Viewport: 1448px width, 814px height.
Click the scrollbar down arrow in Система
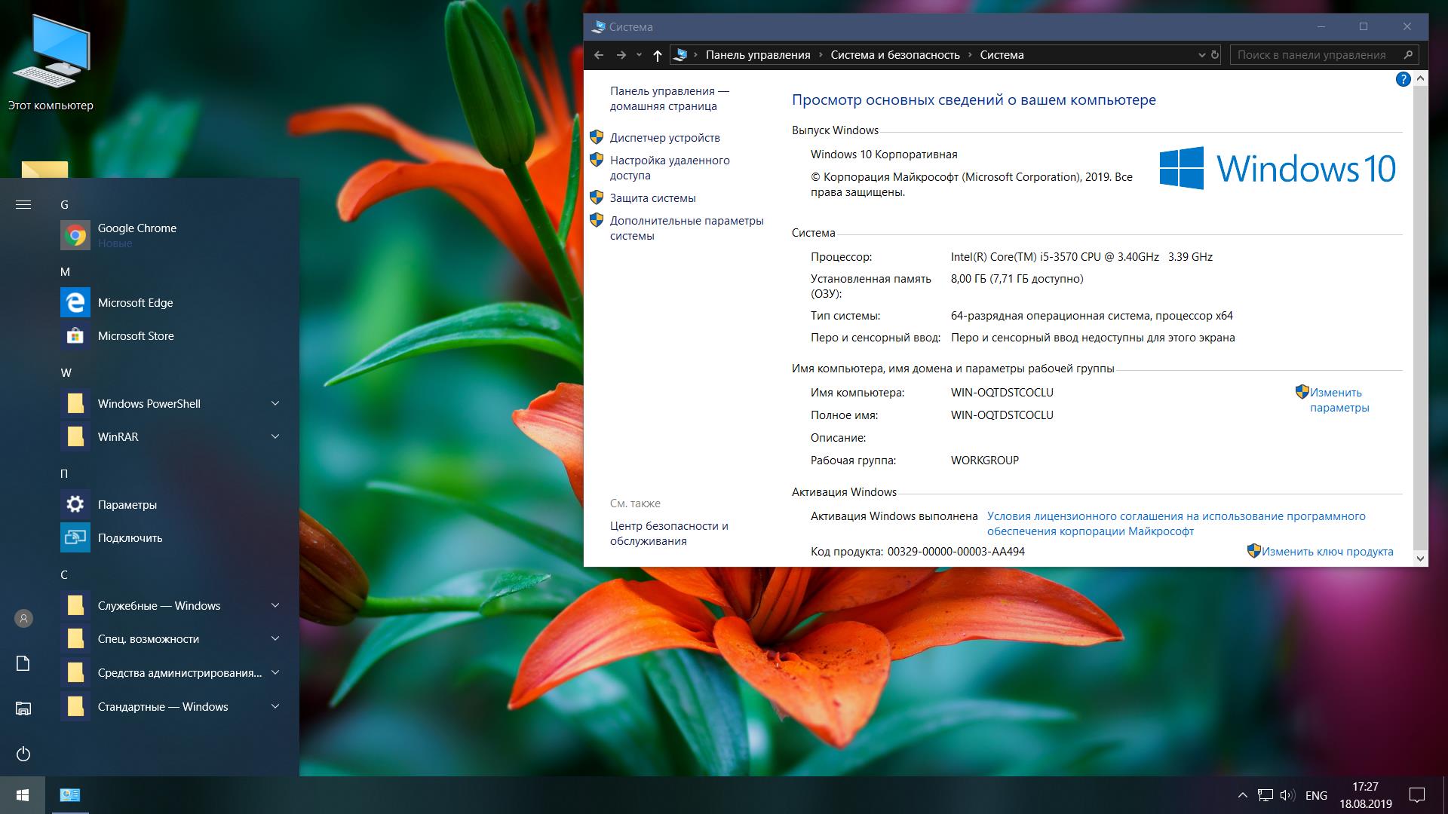click(x=1420, y=558)
